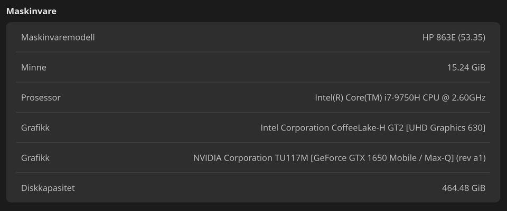Image resolution: width=507 pixels, height=211 pixels.
Task: Select the 464.48 GiB disk value
Action: coord(464,188)
